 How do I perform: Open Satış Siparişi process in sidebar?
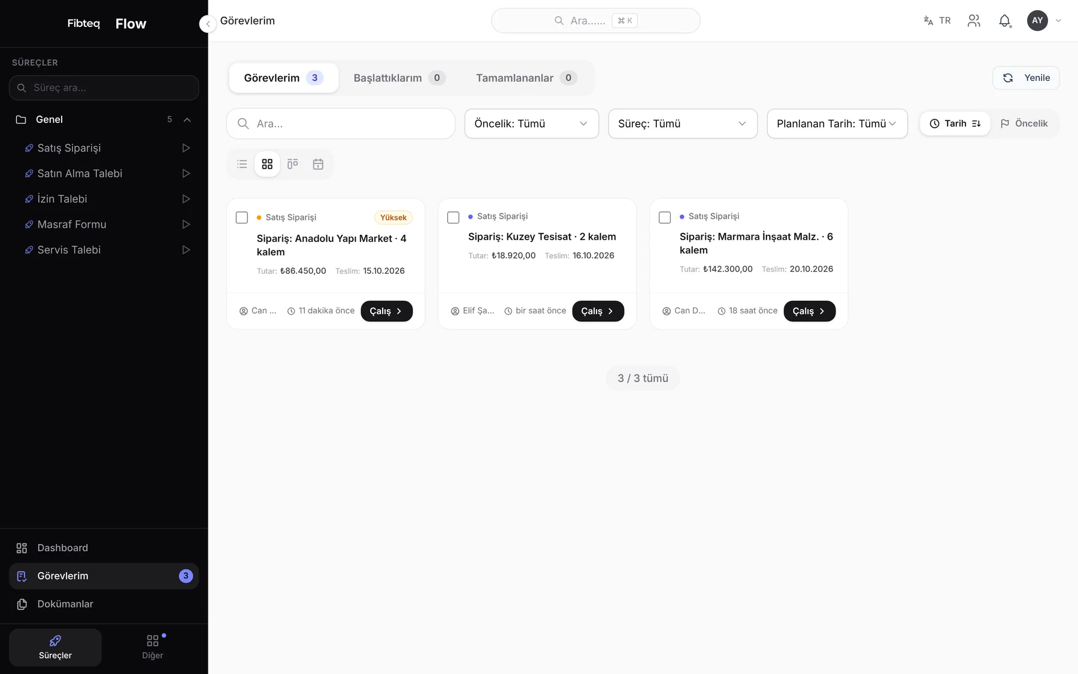pyautogui.click(x=69, y=148)
